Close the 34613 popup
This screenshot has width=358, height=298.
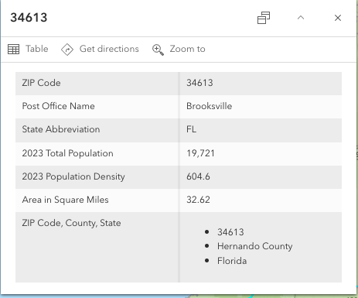[338, 18]
